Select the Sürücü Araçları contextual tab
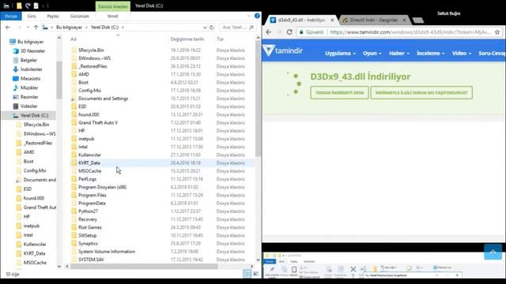 [113, 6]
